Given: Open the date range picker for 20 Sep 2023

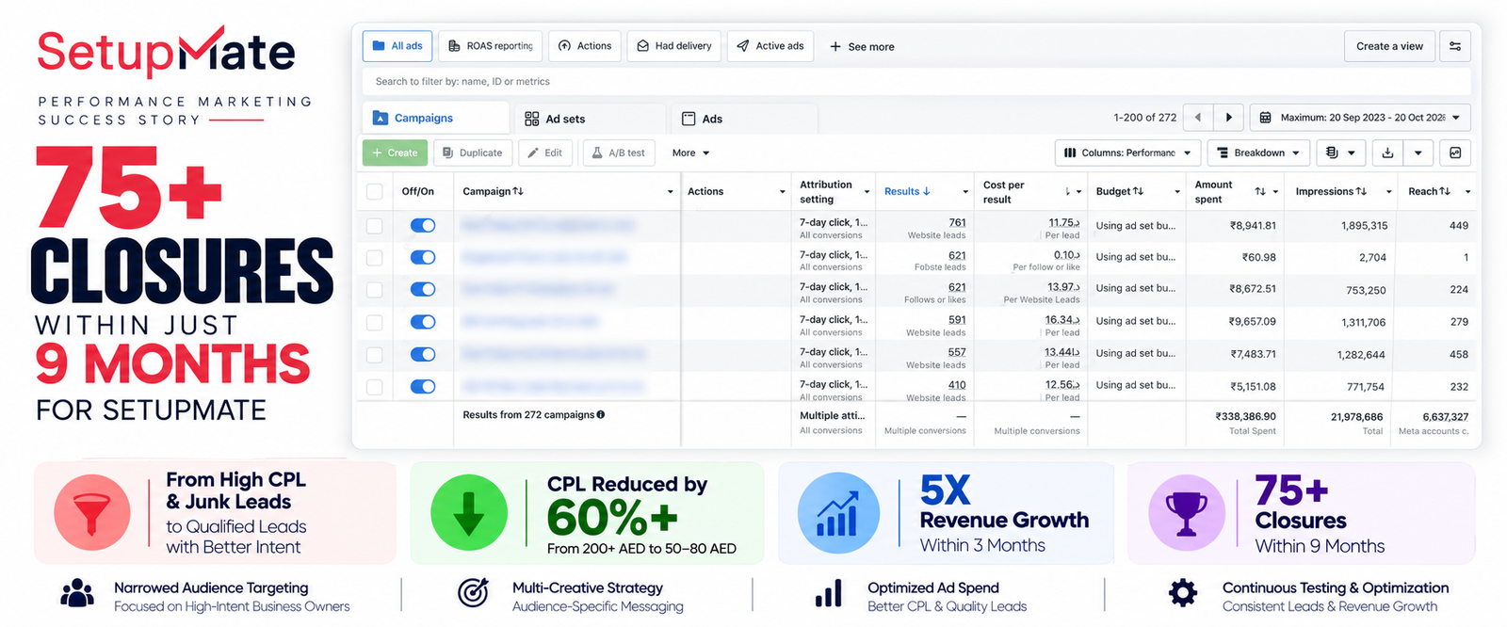Looking at the screenshot, I should coord(1360,118).
